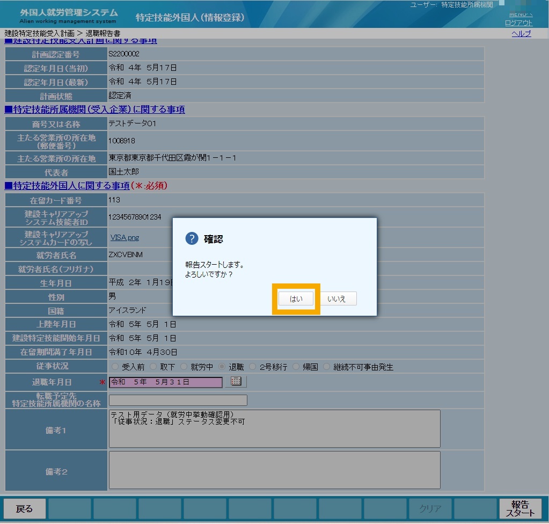This screenshot has width=549, height=524.
Task: Select the 取下 radio option
Action: (153, 367)
